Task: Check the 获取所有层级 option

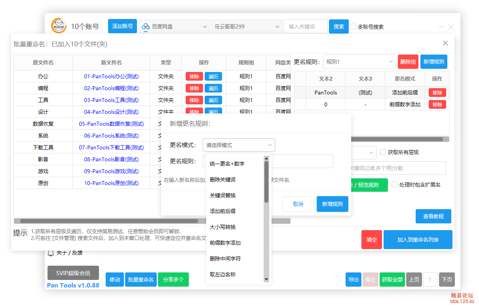Action: click(x=383, y=151)
